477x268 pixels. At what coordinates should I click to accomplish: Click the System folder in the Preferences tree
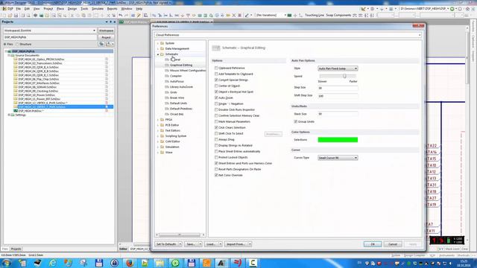[169, 43]
